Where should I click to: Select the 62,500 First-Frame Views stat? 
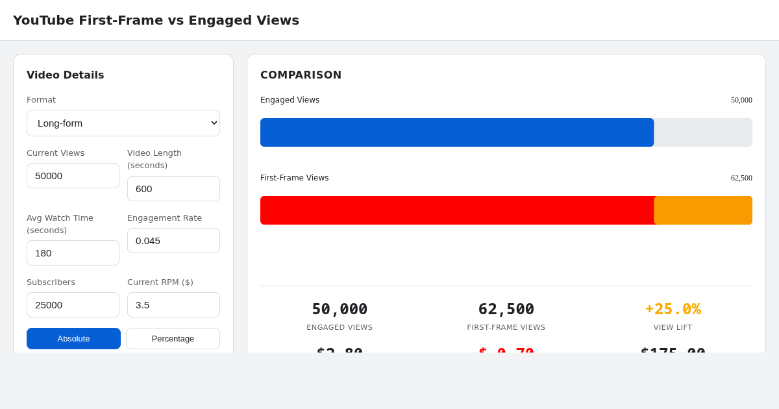click(x=506, y=309)
